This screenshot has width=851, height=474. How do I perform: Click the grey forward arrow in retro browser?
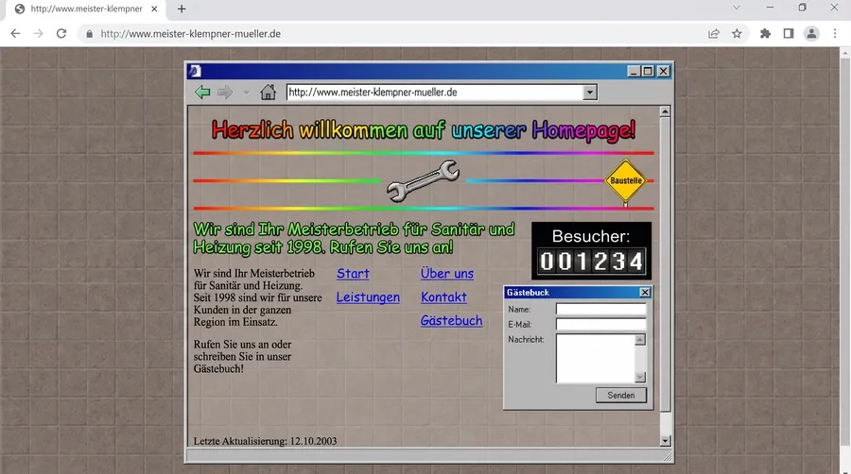click(x=225, y=93)
